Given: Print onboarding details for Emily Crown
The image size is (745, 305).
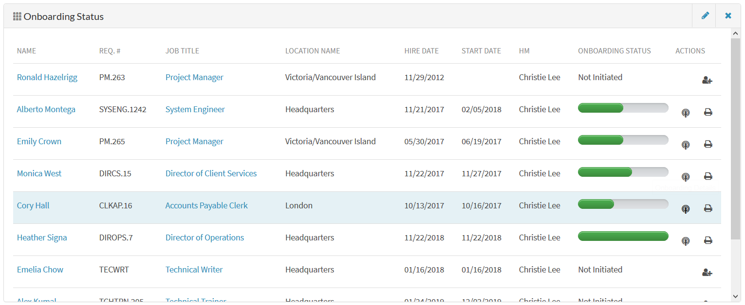Looking at the screenshot, I should tap(708, 144).
